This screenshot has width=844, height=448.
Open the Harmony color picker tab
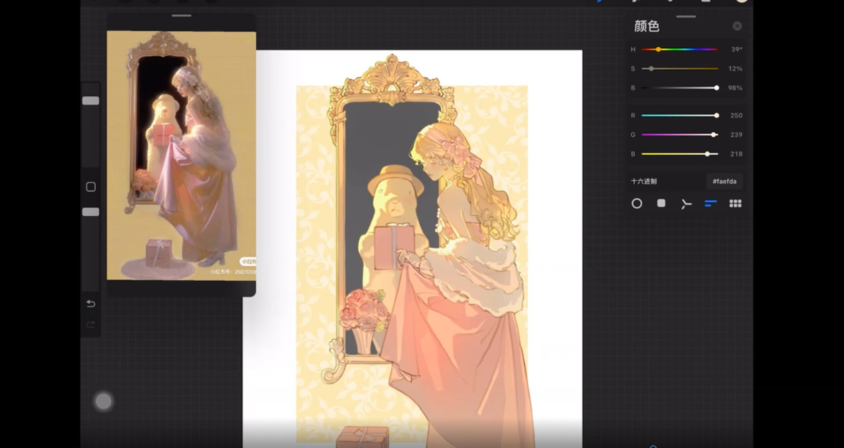tap(686, 204)
